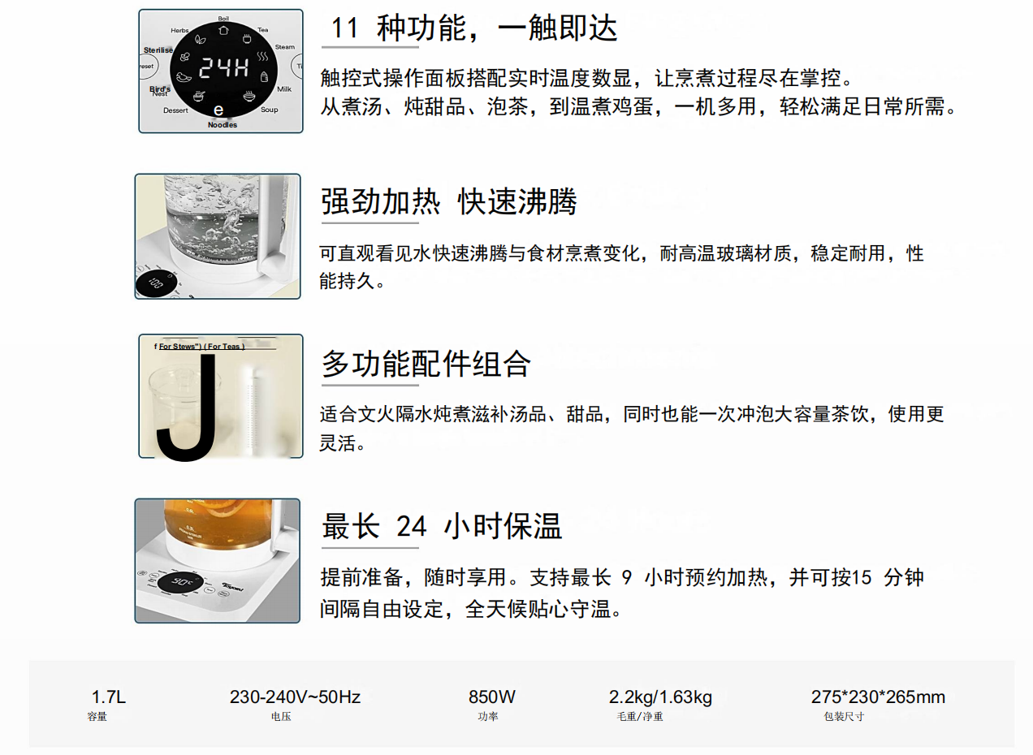Click the 多功能配件组合 heading
Screen dimensions: 1033x755
coord(426,363)
